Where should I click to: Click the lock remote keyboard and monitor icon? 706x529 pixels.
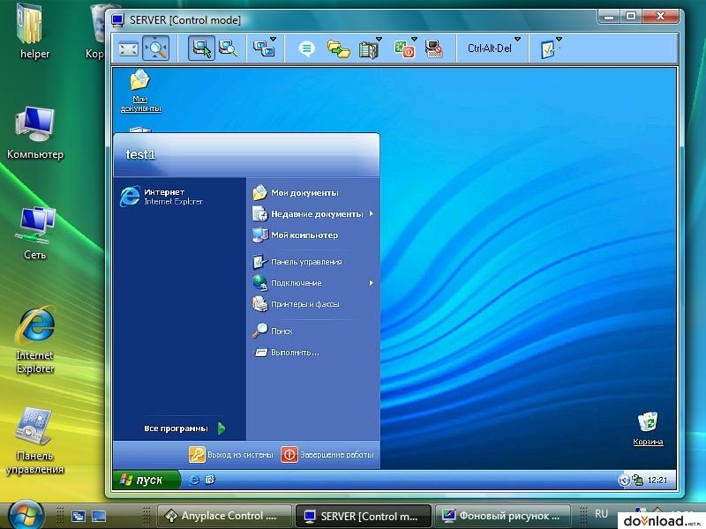(434, 48)
